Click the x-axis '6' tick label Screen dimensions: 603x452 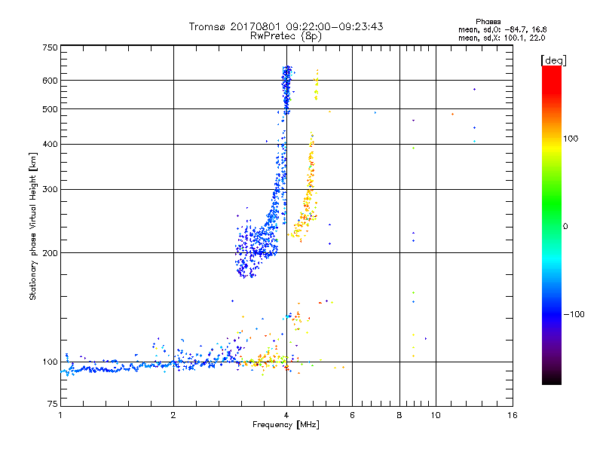[352, 415]
